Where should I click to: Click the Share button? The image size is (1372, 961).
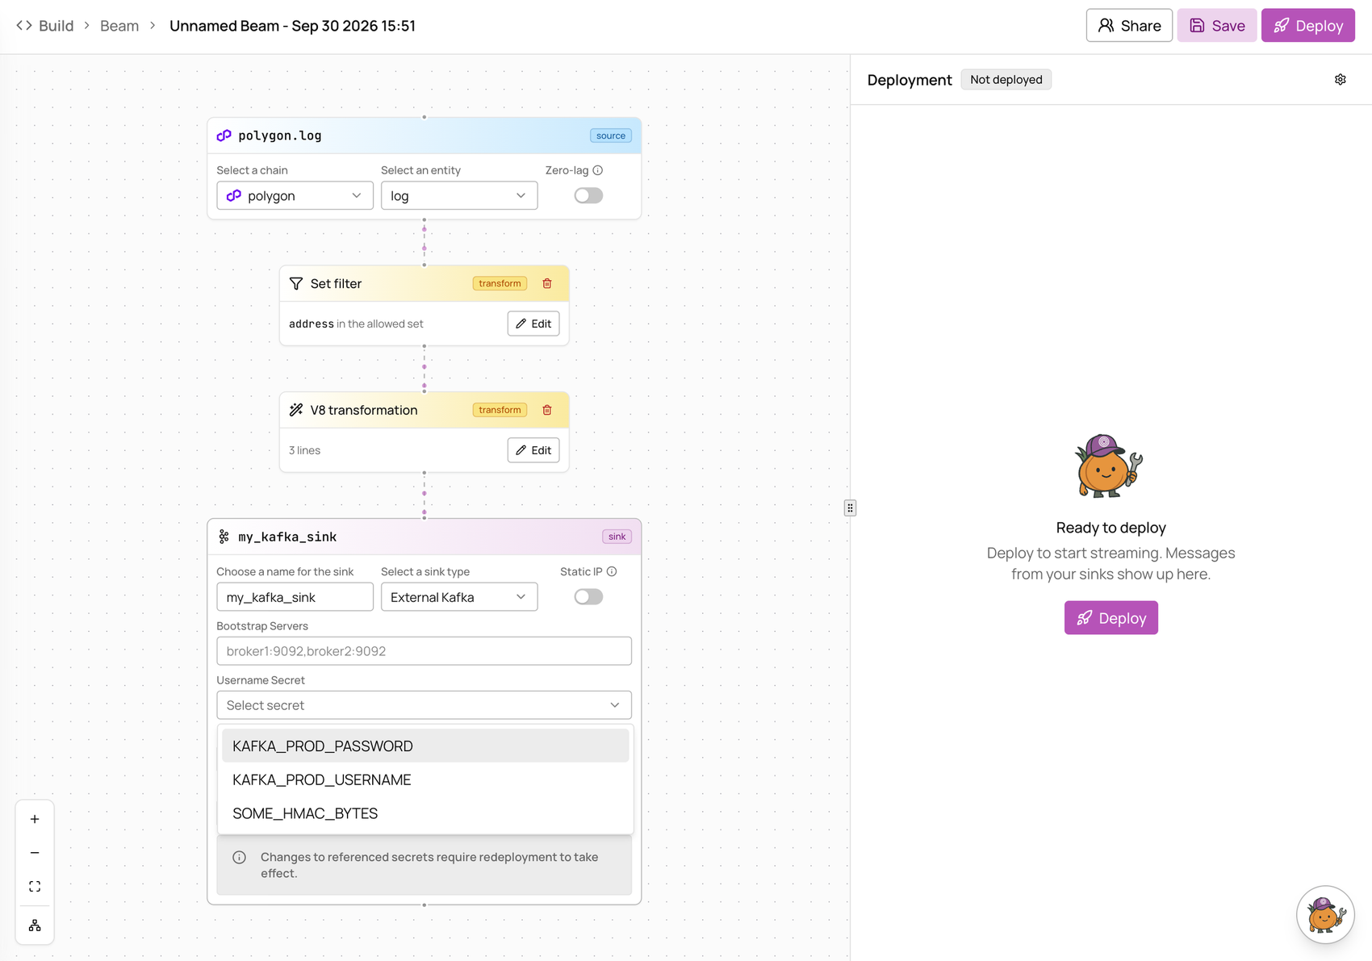(1129, 26)
